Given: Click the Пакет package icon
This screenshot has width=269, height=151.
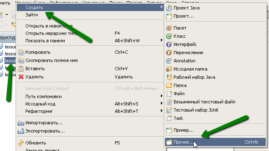Looking at the screenshot, I should pyautogui.click(x=169, y=28).
